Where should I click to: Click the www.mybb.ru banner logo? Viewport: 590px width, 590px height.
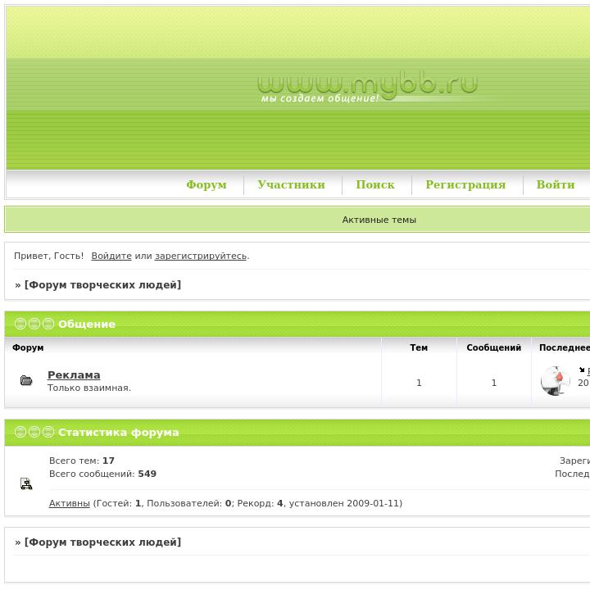367,84
